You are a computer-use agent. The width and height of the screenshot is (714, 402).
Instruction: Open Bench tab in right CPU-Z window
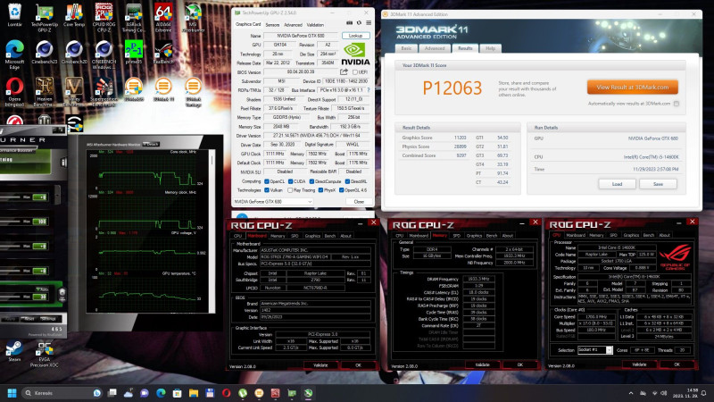649,235
